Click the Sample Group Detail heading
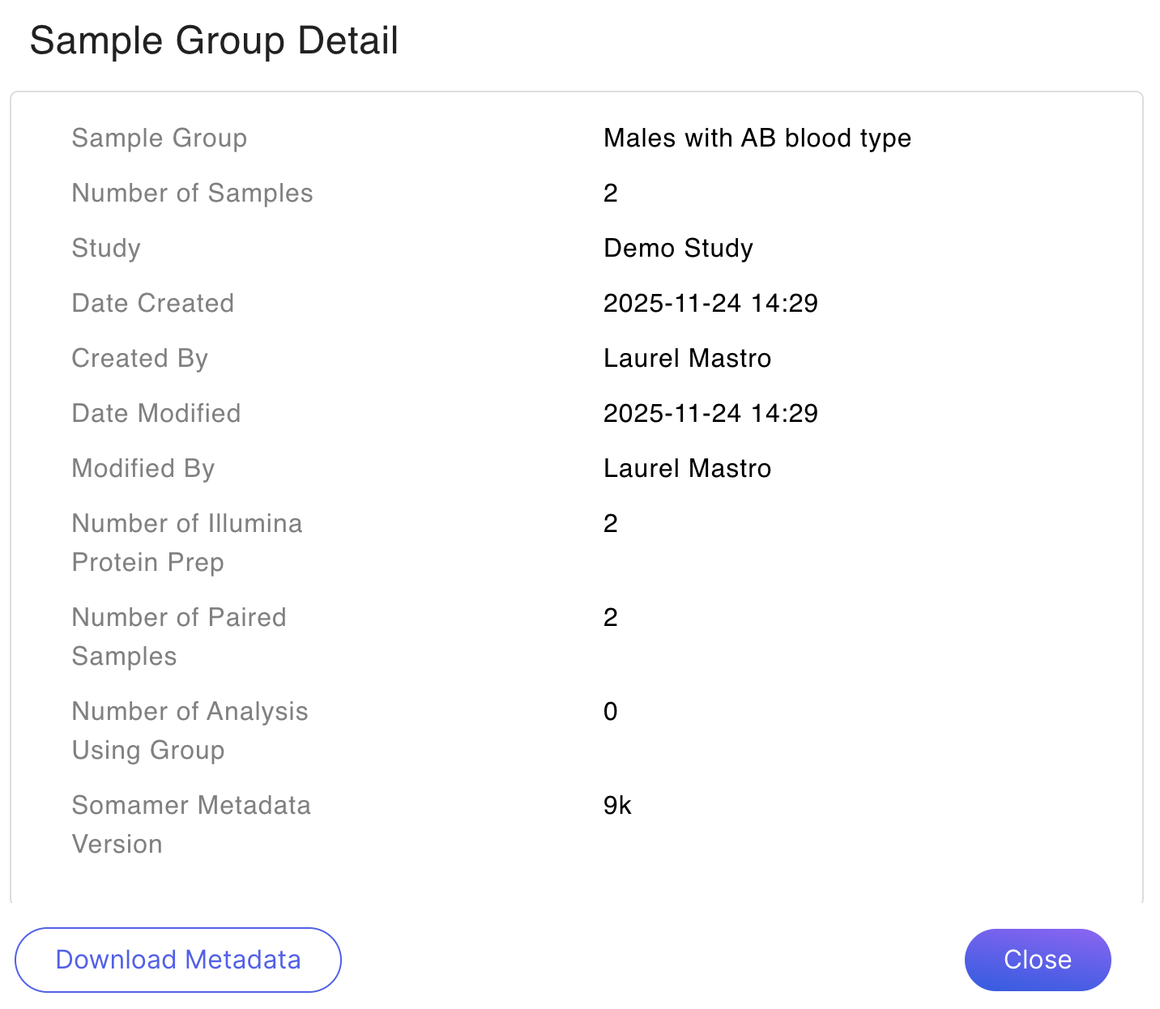 pos(214,40)
